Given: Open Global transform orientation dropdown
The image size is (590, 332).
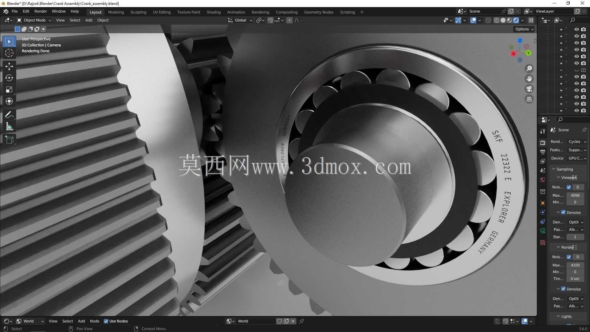Looking at the screenshot, I should point(240,20).
